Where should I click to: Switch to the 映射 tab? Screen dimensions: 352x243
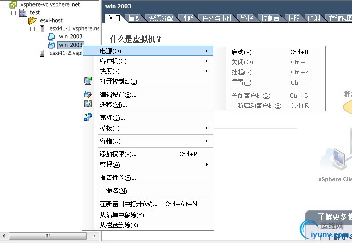pyautogui.click(x=314, y=18)
